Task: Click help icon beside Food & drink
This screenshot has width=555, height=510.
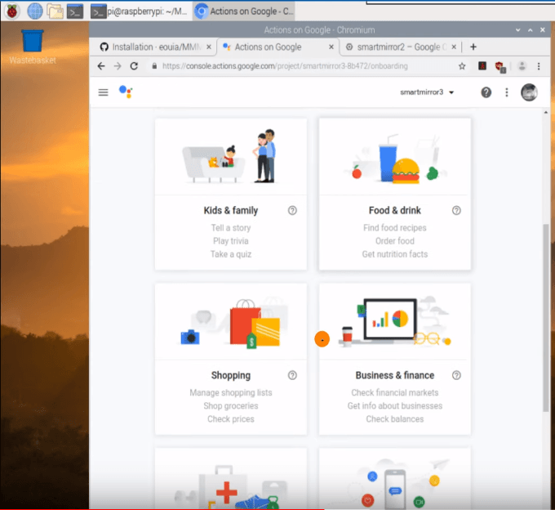Action: pyautogui.click(x=456, y=210)
